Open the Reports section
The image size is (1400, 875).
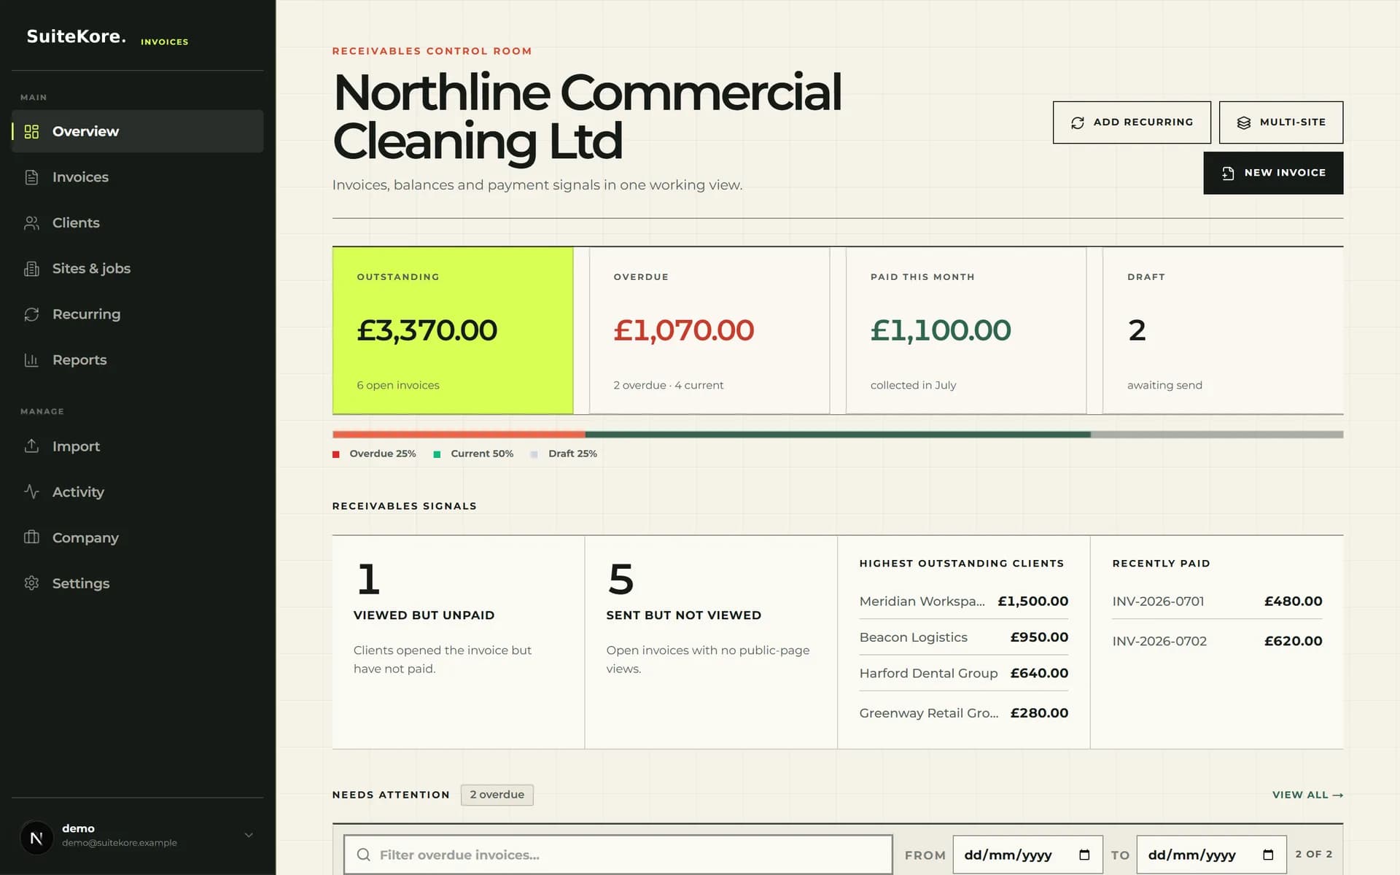tap(138, 360)
